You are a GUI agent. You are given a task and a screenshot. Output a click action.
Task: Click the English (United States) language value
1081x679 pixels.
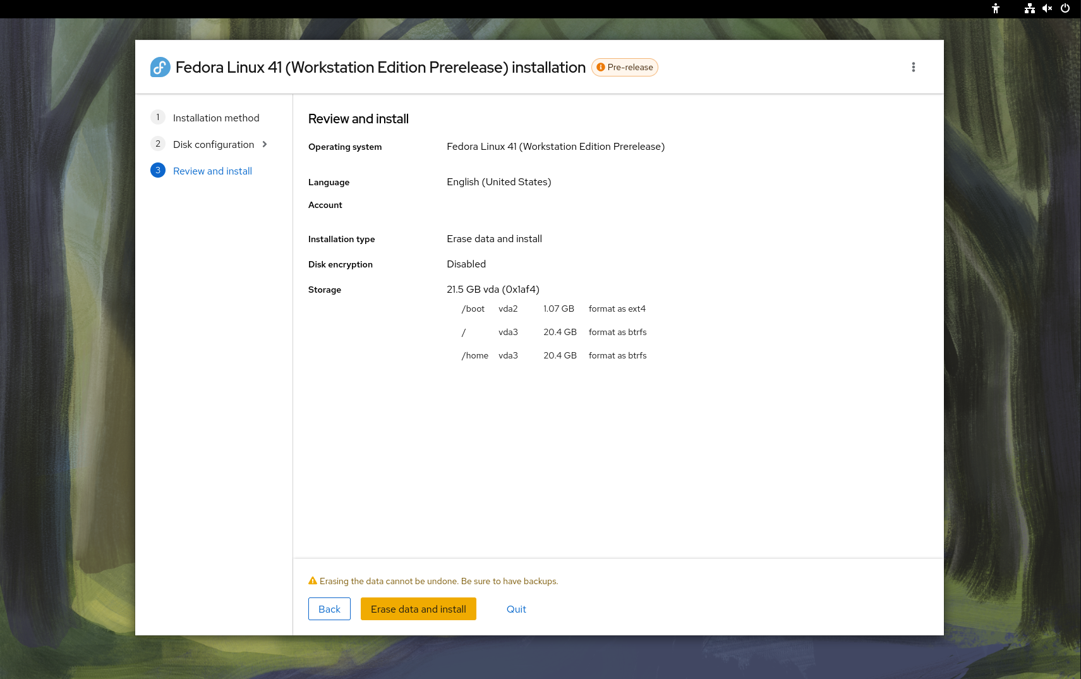(498, 182)
